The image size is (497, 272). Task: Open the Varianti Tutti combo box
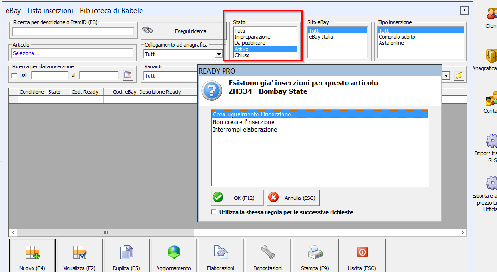pyautogui.click(x=170, y=76)
